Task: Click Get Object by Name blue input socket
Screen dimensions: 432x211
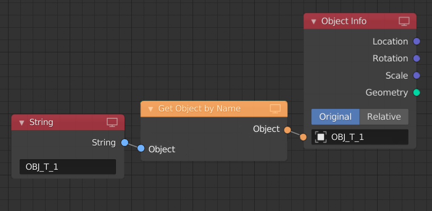Action: tap(141, 148)
